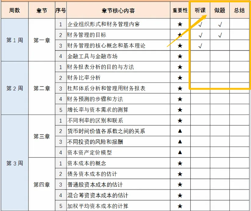Viewport: 251px width, 211px height.
Task: Select the 第一章 cell
Action: click(41, 40)
